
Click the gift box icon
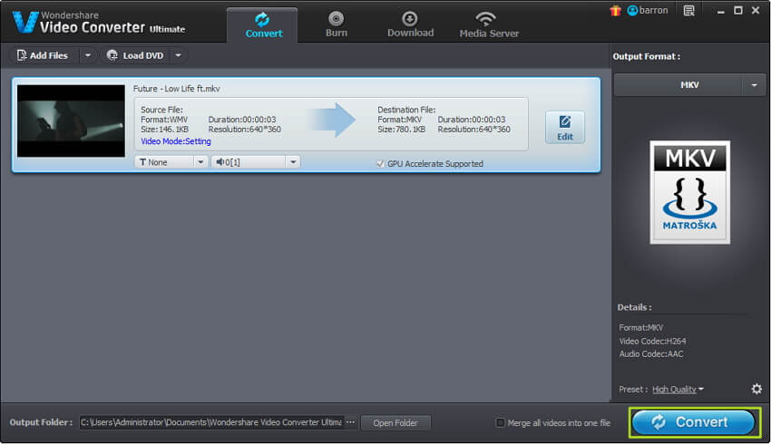coord(615,10)
